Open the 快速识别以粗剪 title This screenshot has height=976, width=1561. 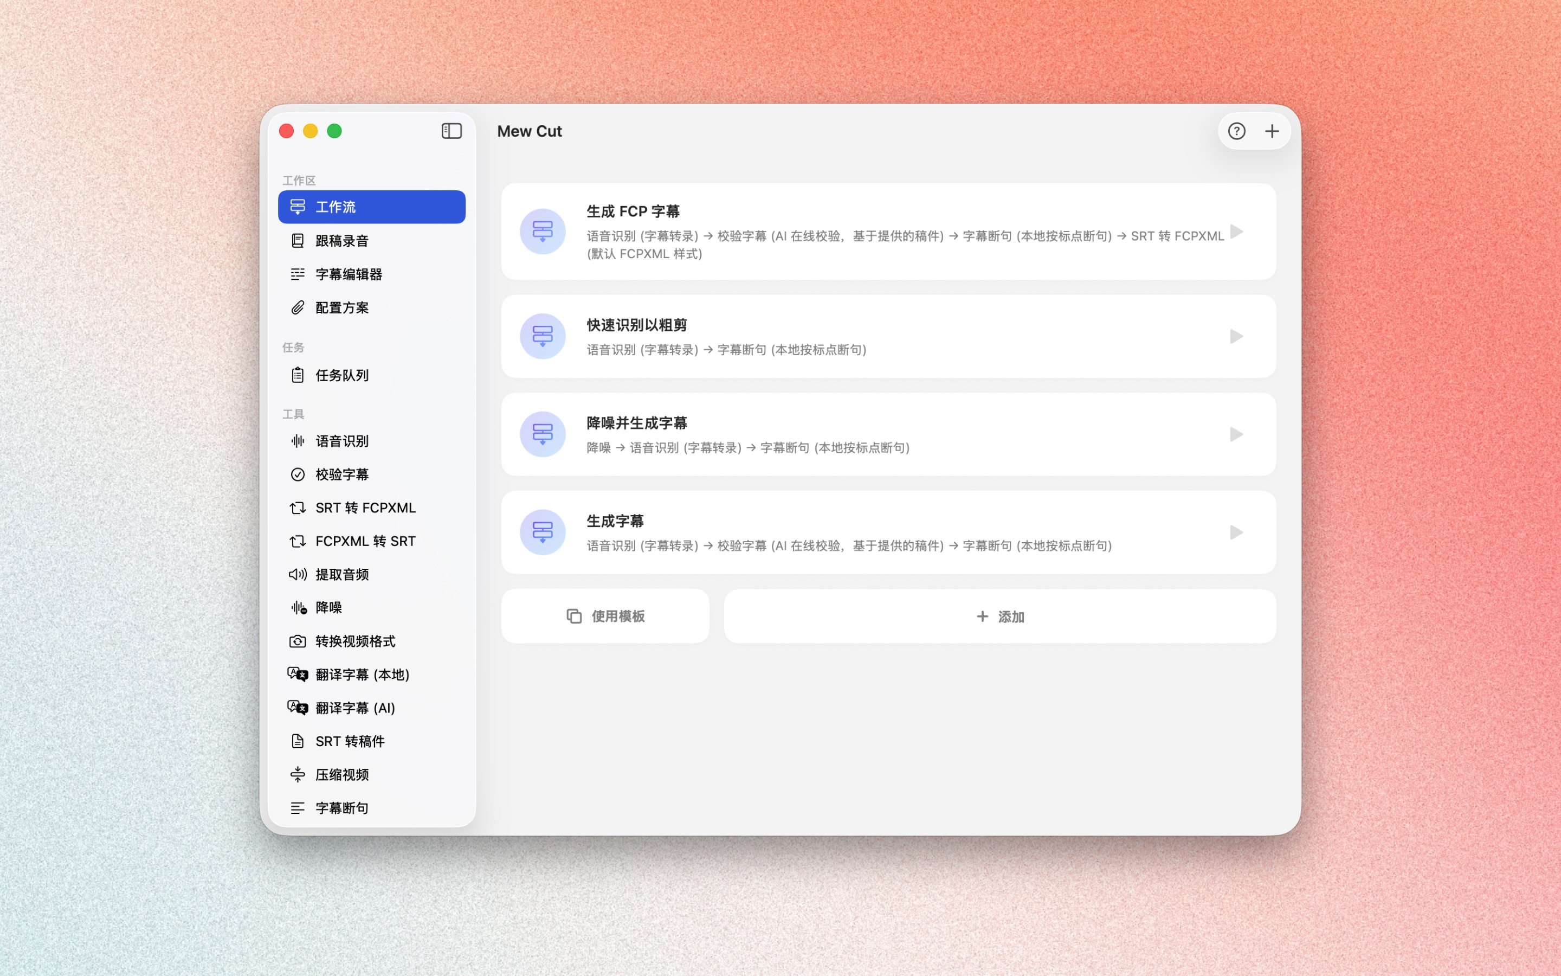pos(637,325)
